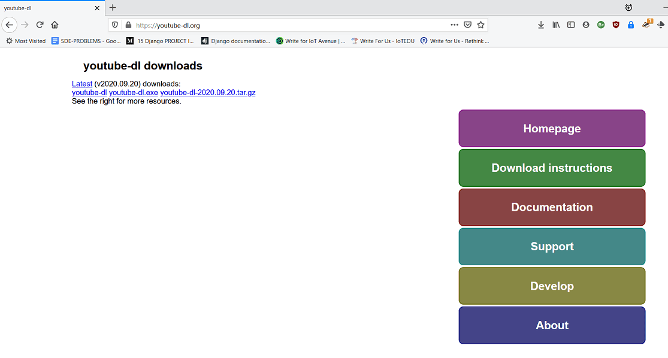The image size is (668, 358).
Task: Download the youtube-dl file link
Action: point(89,92)
